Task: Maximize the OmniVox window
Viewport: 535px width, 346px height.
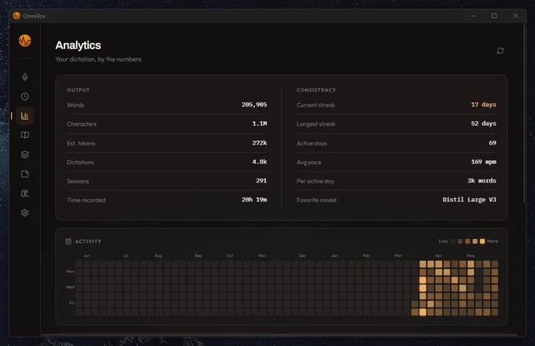Action: pyautogui.click(x=494, y=16)
